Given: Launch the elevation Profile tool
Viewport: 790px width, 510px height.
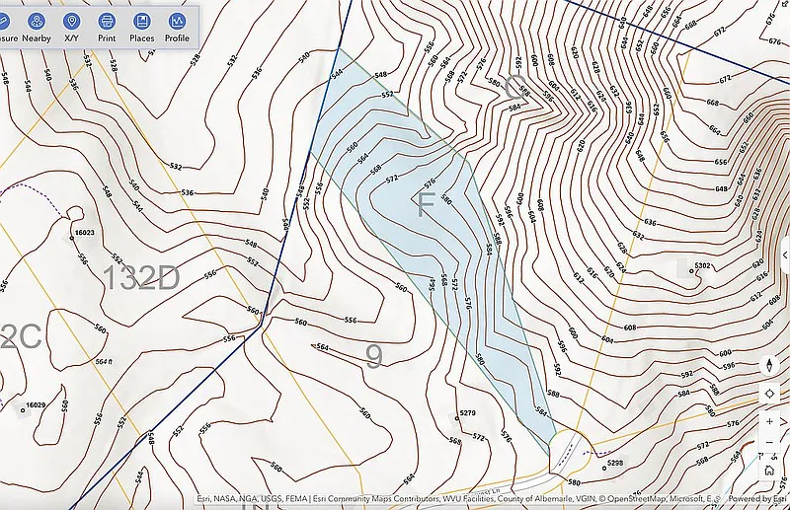Looking at the screenshot, I should click(x=177, y=27).
